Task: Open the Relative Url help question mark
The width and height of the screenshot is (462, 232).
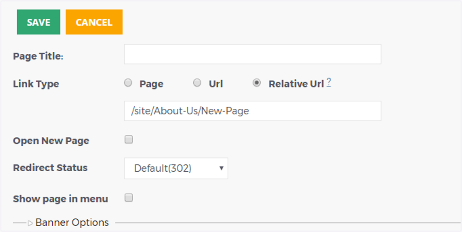Action: coord(329,83)
